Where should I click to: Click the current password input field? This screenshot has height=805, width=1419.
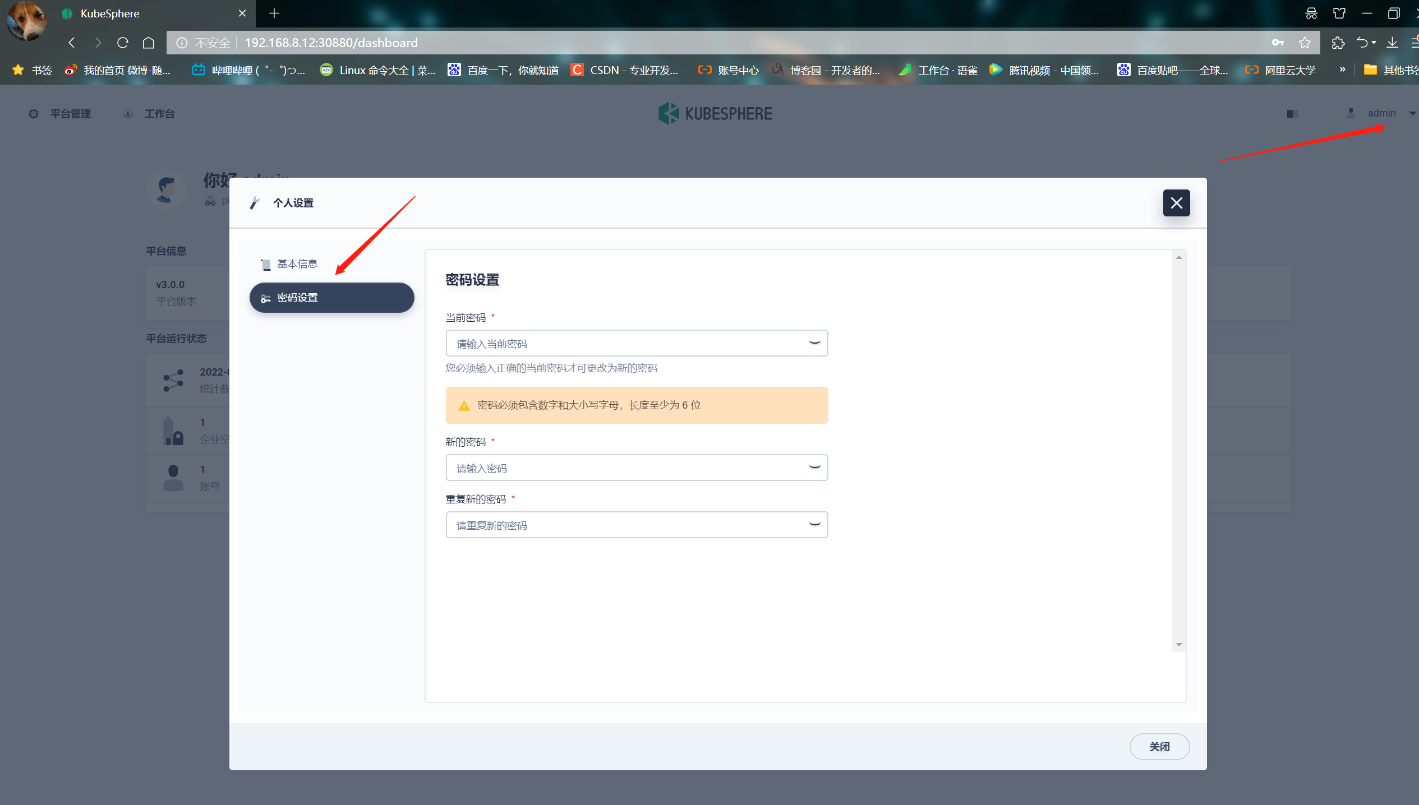click(x=637, y=343)
